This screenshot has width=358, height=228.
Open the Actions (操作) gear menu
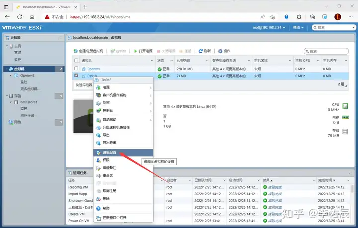(x=224, y=51)
